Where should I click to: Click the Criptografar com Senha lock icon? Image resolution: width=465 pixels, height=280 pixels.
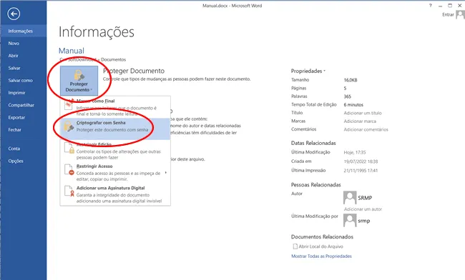click(x=69, y=126)
